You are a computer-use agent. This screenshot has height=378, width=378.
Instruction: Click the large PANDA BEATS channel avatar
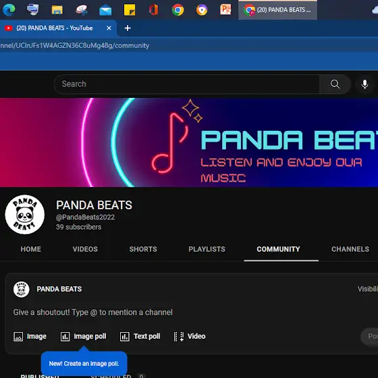[24, 215]
